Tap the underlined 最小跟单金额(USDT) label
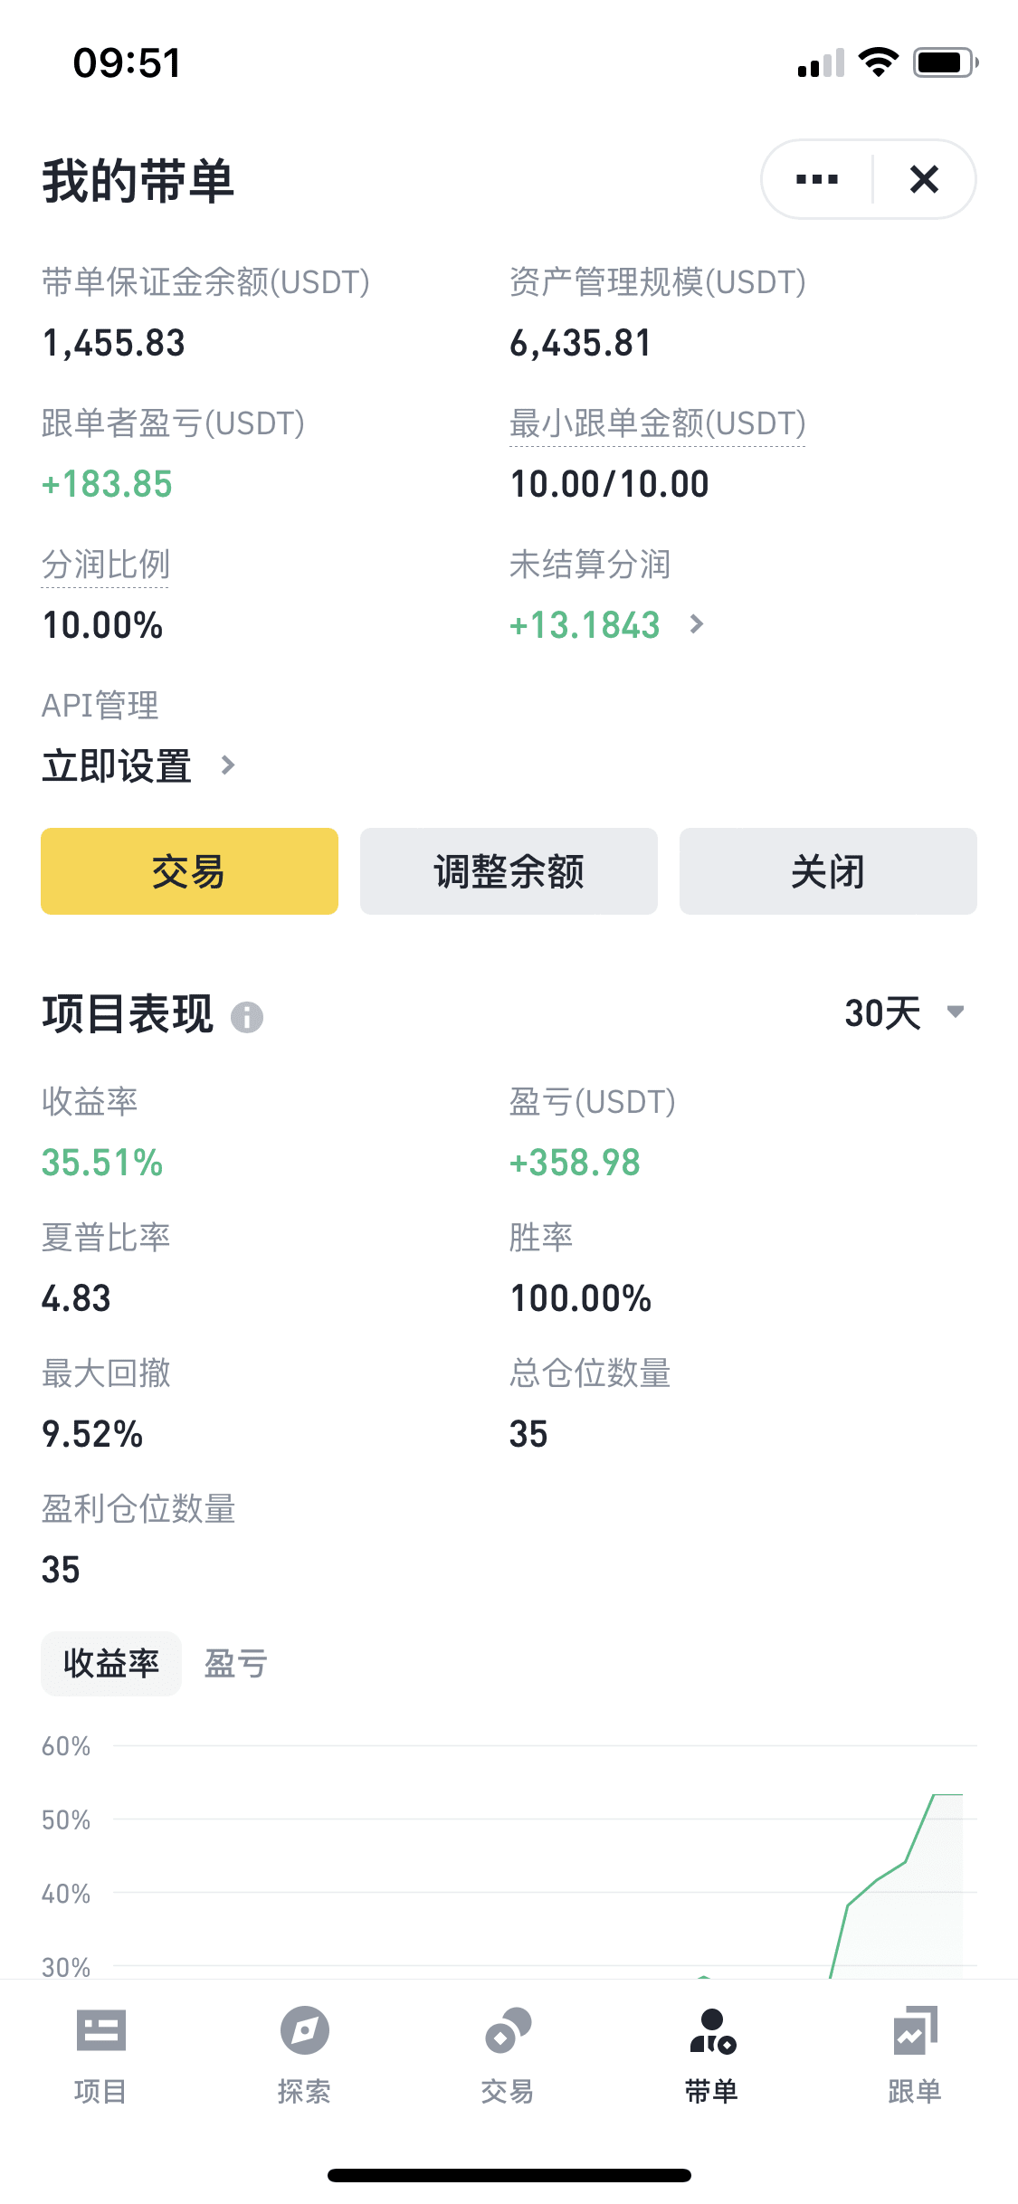The image size is (1018, 2204). click(657, 423)
